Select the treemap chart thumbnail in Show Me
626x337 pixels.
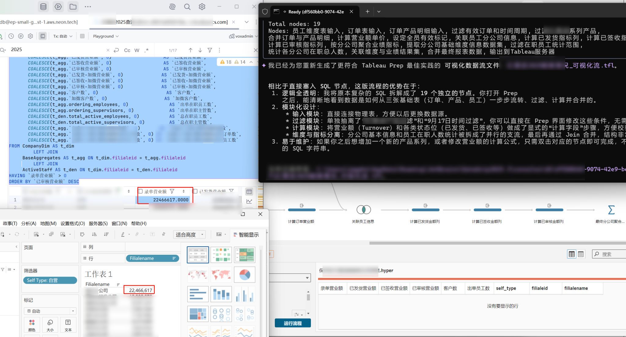(x=198, y=314)
